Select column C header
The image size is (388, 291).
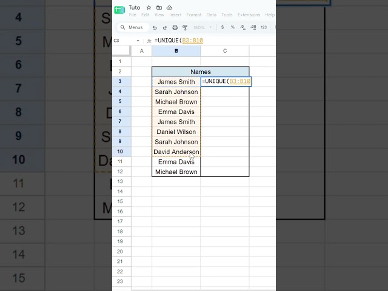225,51
